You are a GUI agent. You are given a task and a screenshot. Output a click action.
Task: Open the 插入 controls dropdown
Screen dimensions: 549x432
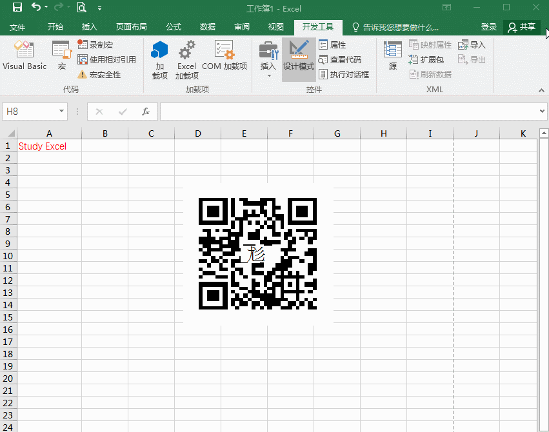(268, 59)
